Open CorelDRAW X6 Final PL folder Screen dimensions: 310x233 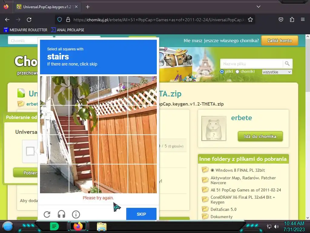[x=243, y=200]
